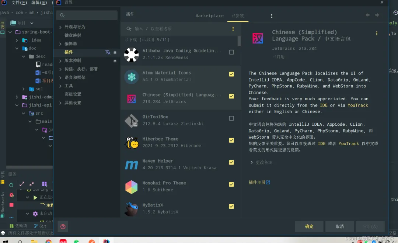The image size is (398, 243).
Task: Click the Maven Helper plugin icon
Action: point(131,165)
